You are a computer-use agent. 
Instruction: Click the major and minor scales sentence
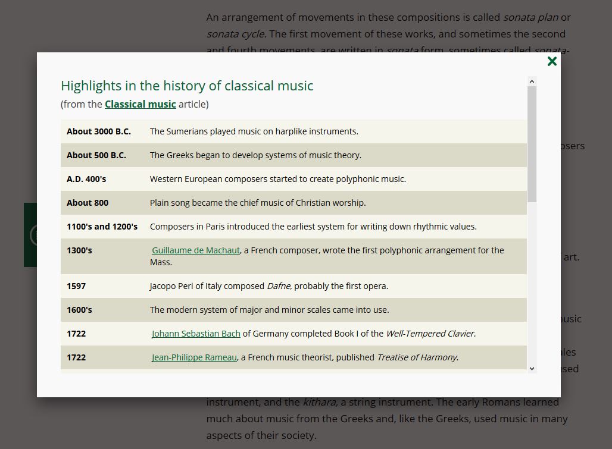(269, 310)
